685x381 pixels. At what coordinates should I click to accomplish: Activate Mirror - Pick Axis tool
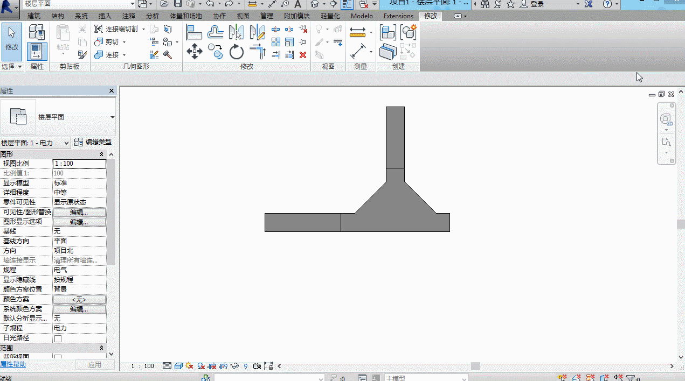236,32
